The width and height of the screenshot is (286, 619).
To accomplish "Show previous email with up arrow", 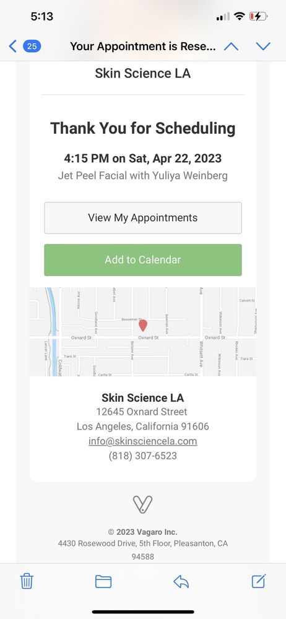I will click(x=231, y=46).
